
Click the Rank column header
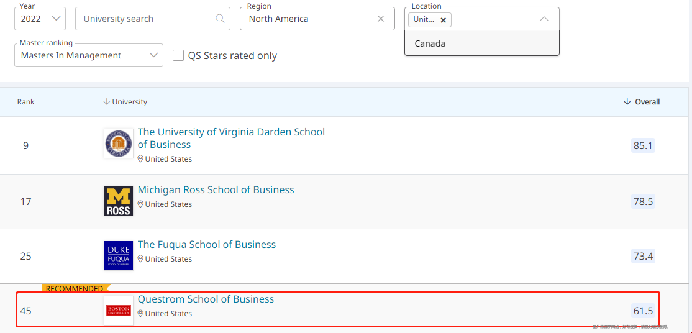tap(25, 102)
